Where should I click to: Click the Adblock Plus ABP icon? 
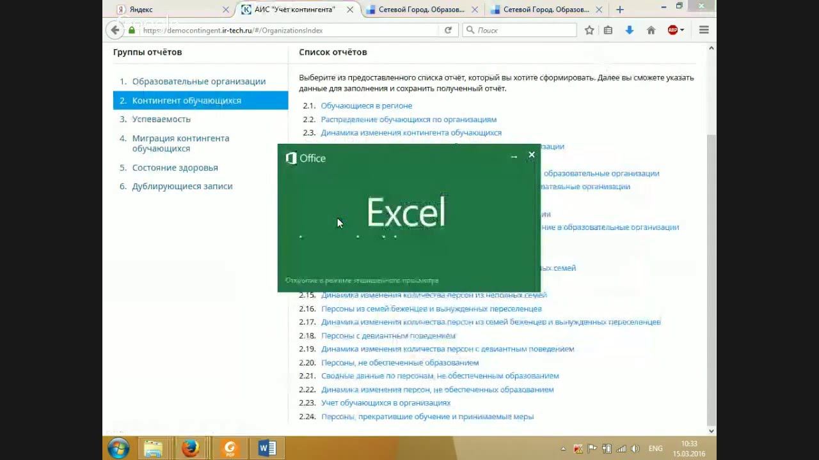(x=672, y=30)
